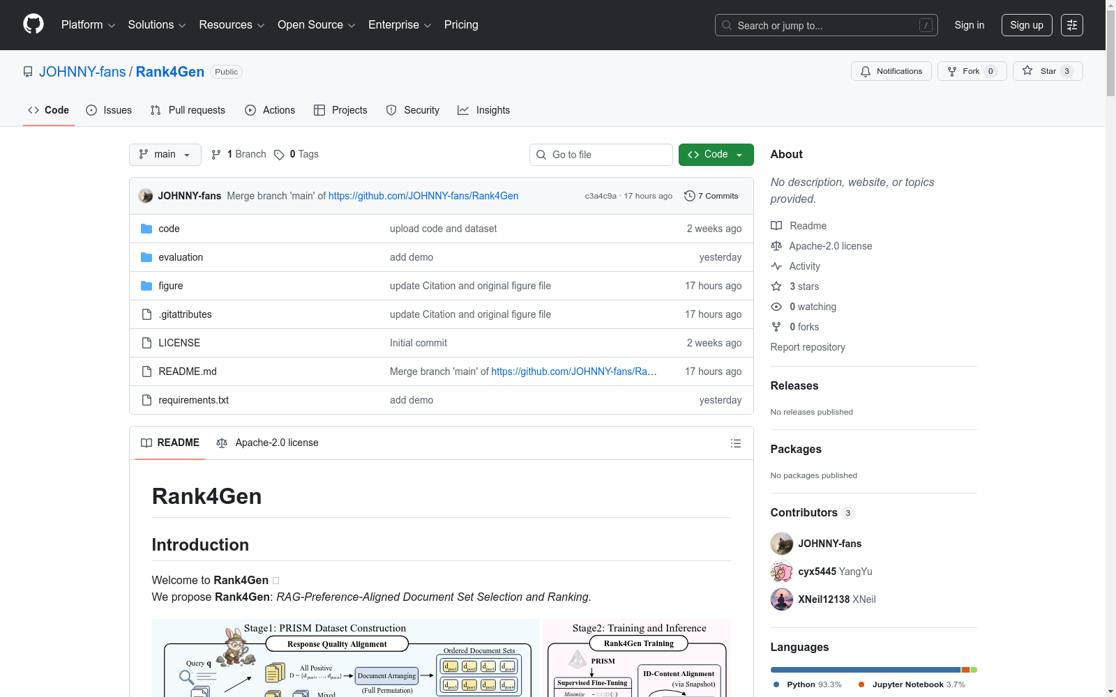Click the 0 Tags link
This screenshot has height=697, width=1116.
(x=296, y=155)
